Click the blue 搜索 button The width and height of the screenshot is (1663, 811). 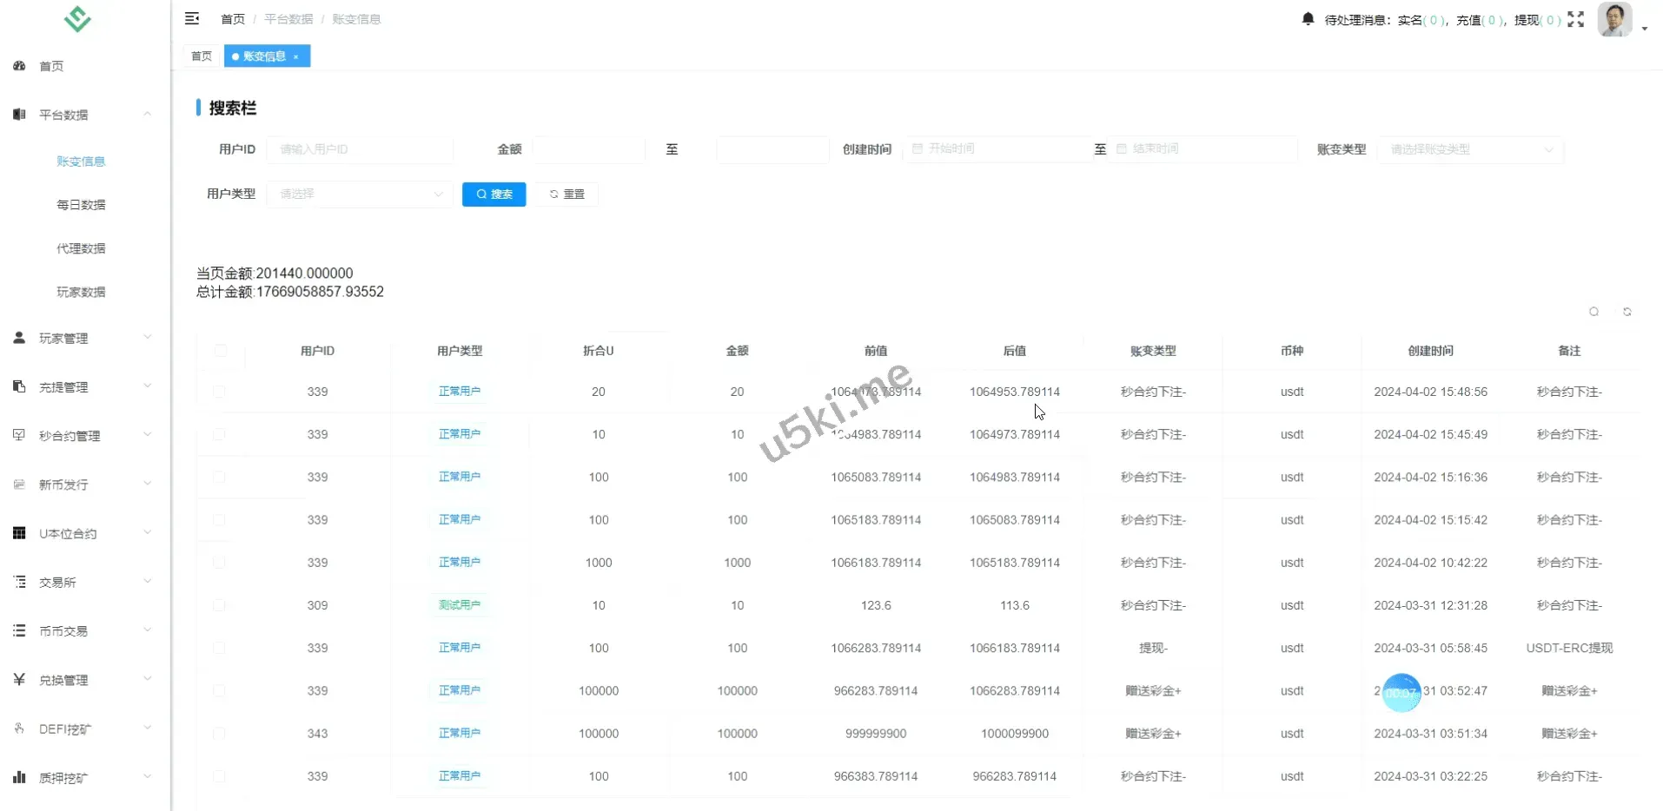click(x=494, y=194)
